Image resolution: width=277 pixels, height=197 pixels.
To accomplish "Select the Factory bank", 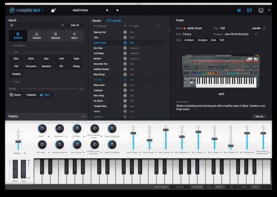I will 16,95.
